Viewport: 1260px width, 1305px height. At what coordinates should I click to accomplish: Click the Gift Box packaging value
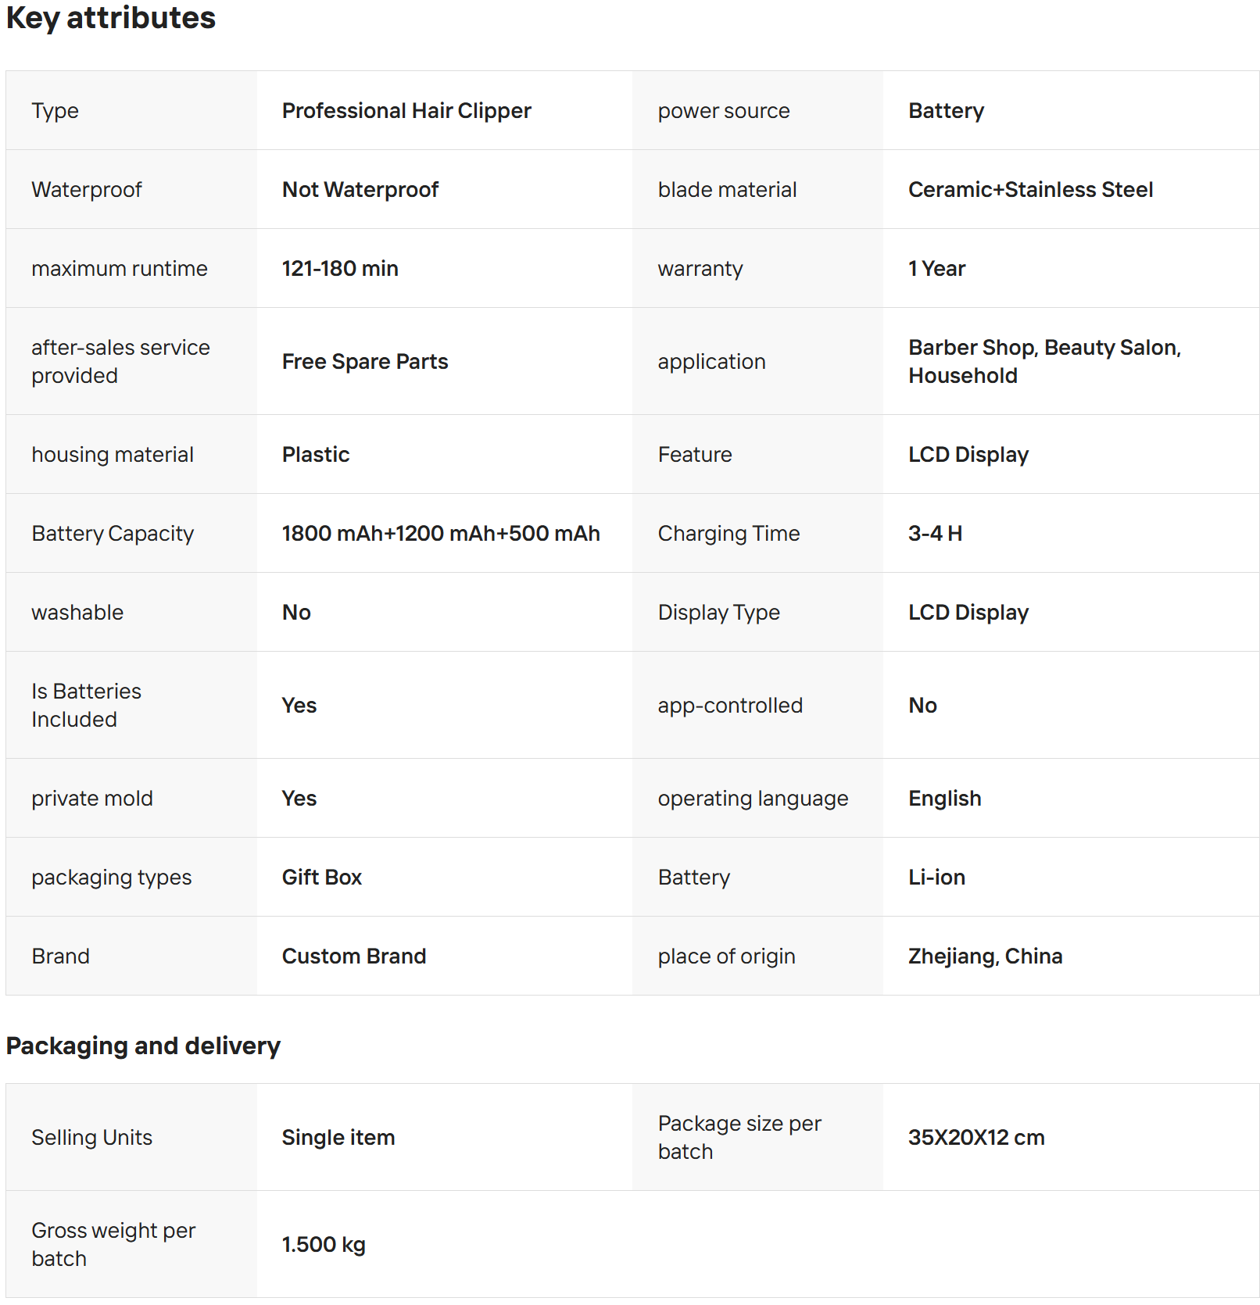coord(321,878)
